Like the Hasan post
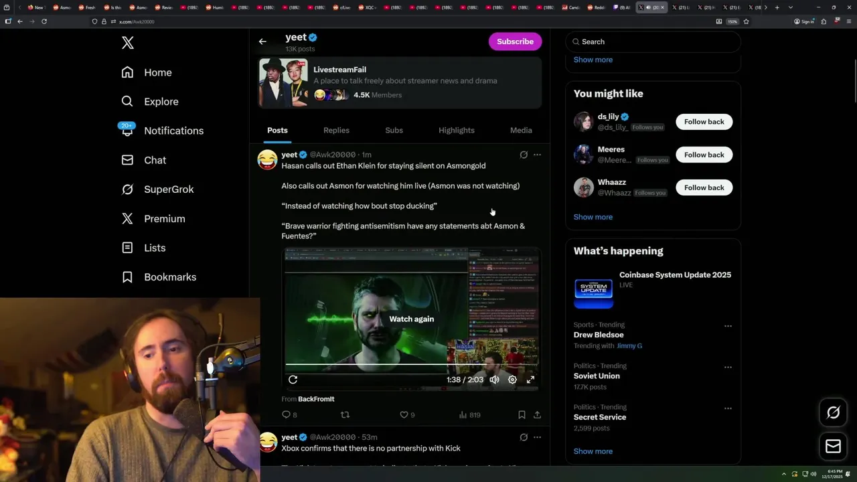Screen dimensions: 857x482 click(x=407, y=415)
